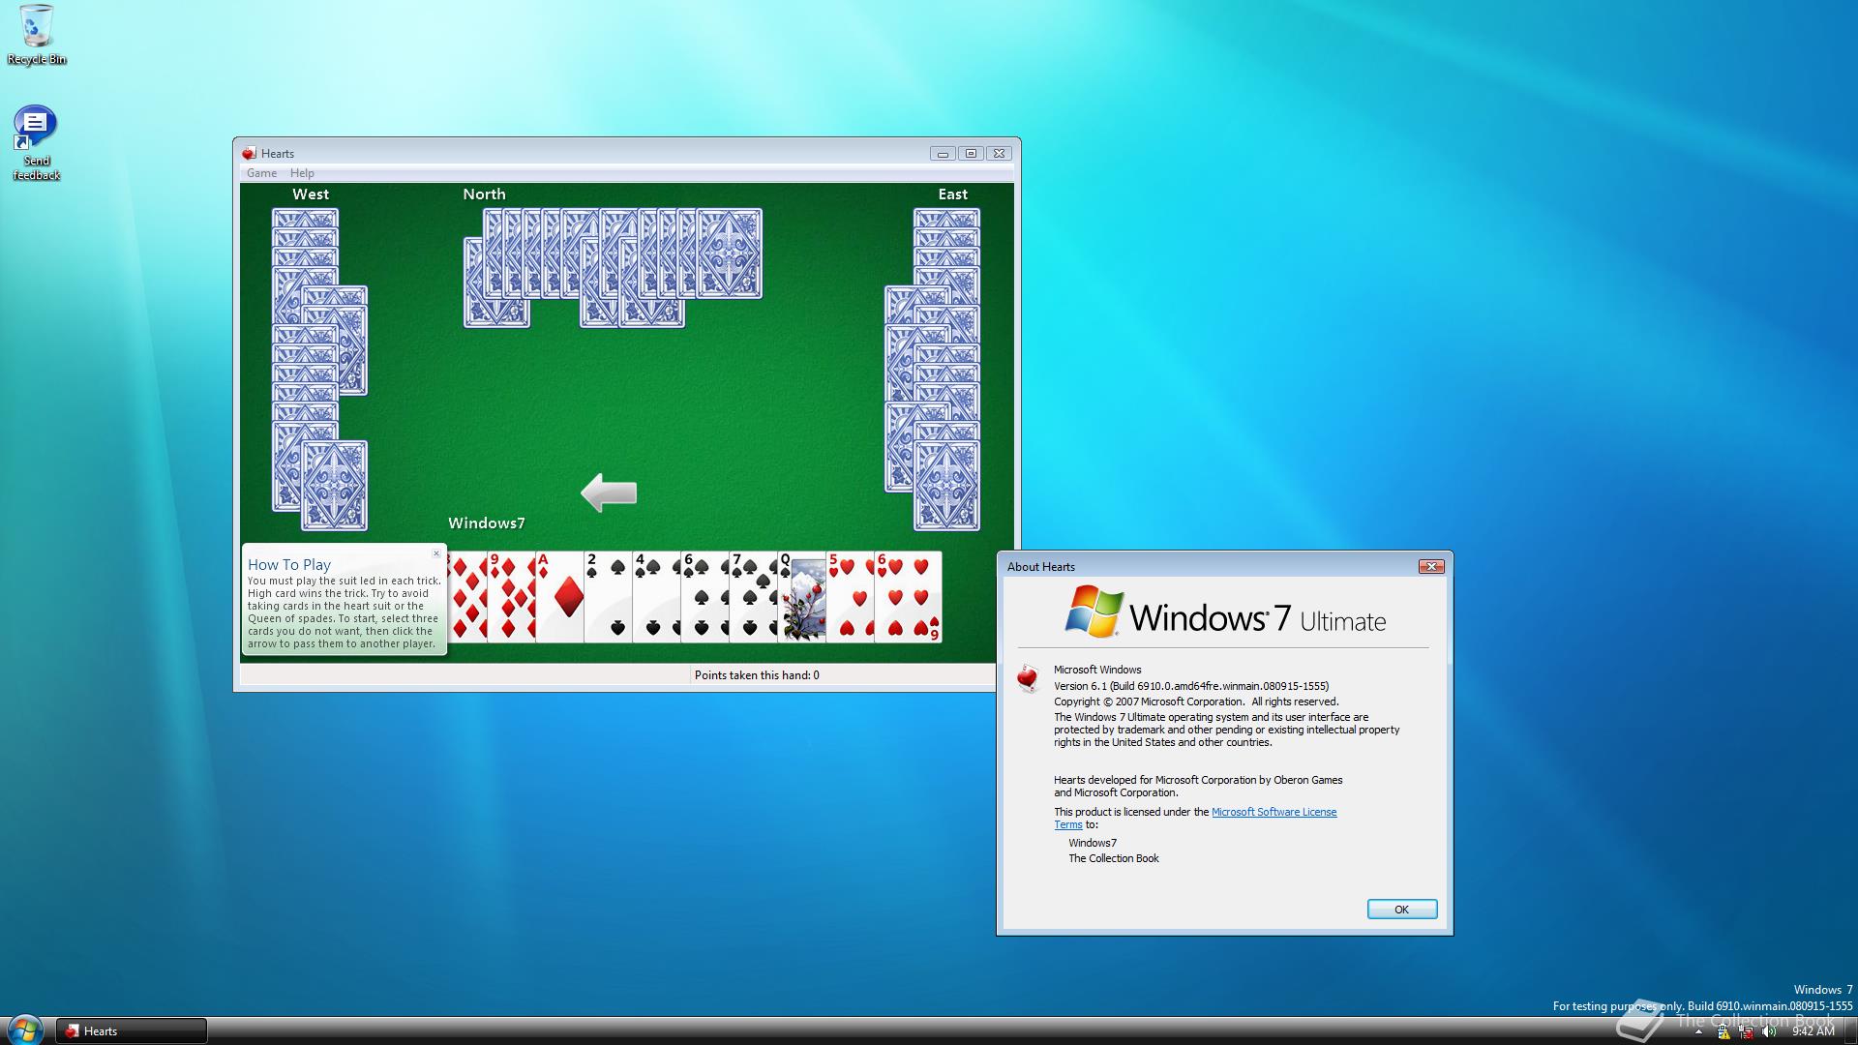Click the network status tray icon

(1747, 1031)
